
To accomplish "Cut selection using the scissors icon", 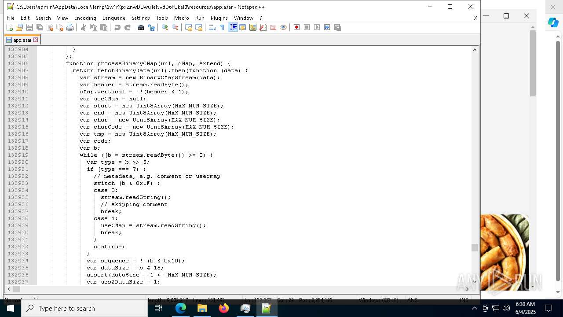I will coord(84,27).
